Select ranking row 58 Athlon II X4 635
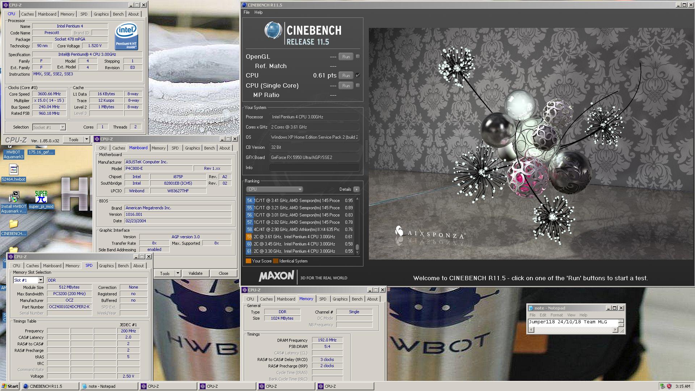 299,230
